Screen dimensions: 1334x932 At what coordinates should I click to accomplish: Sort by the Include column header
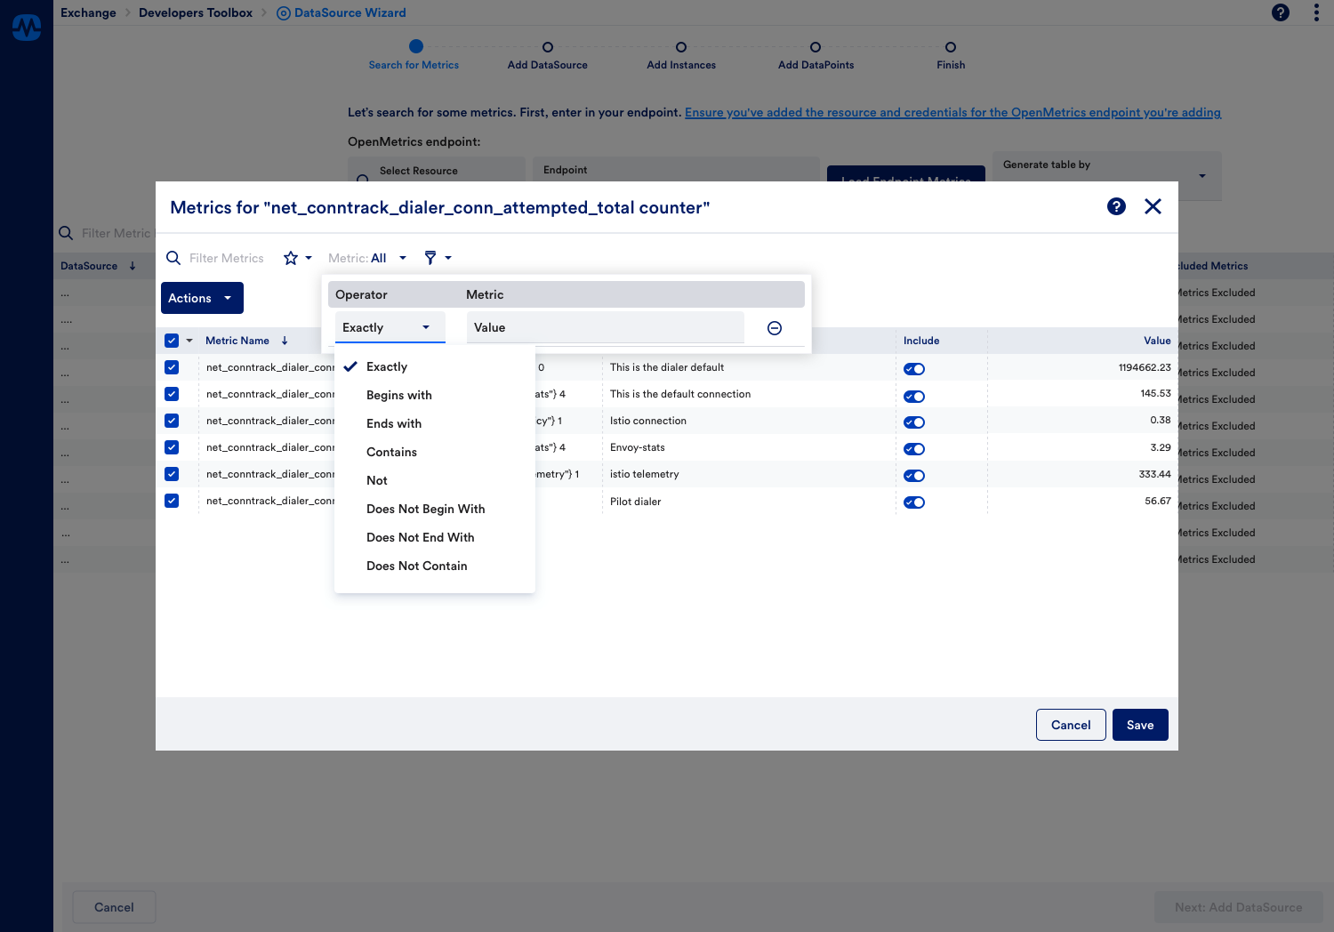tap(921, 341)
